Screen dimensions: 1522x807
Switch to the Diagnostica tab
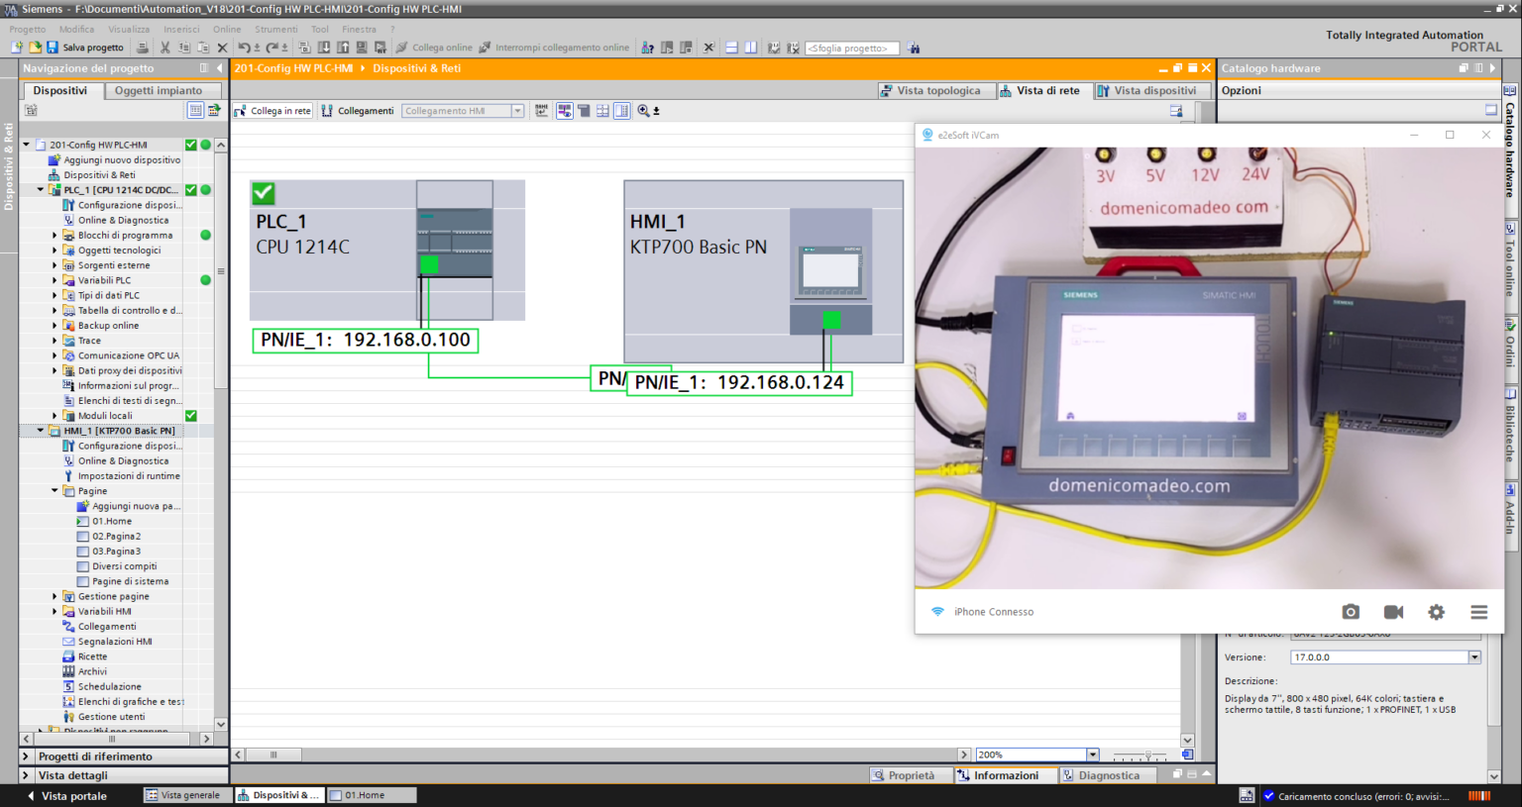pos(1109,775)
